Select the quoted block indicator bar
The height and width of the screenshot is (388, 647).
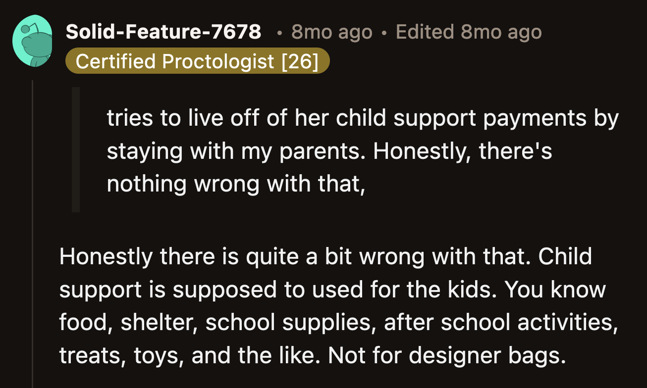coord(75,148)
